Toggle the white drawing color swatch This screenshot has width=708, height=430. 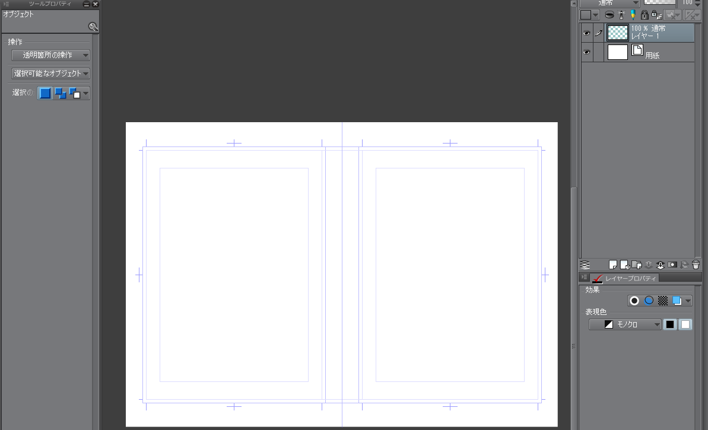click(x=685, y=324)
